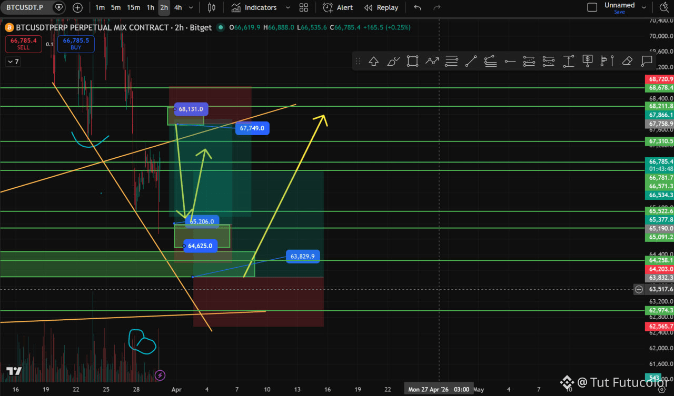The image size is (674, 396).
Task: Select the Pitchfan lines tool
Action: (490, 61)
